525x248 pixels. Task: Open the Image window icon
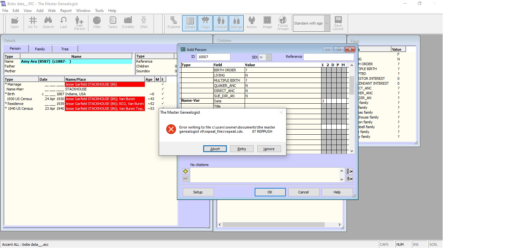[267, 23]
